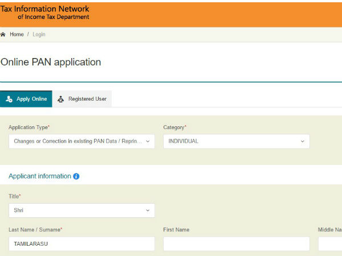Click the Home breadcrumb link
Image resolution: width=342 pixels, height=256 pixels.
click(17, 35)
